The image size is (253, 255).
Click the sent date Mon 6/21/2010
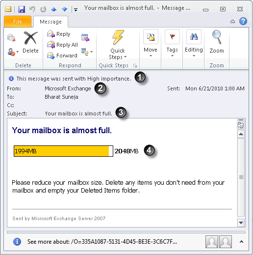pos(215,88)
